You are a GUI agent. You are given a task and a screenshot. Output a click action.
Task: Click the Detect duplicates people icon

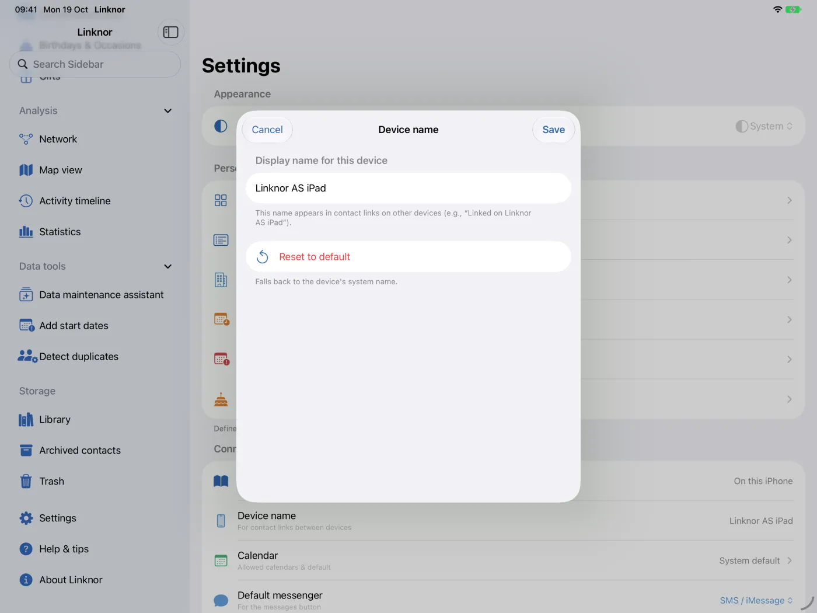coord(27,356)
